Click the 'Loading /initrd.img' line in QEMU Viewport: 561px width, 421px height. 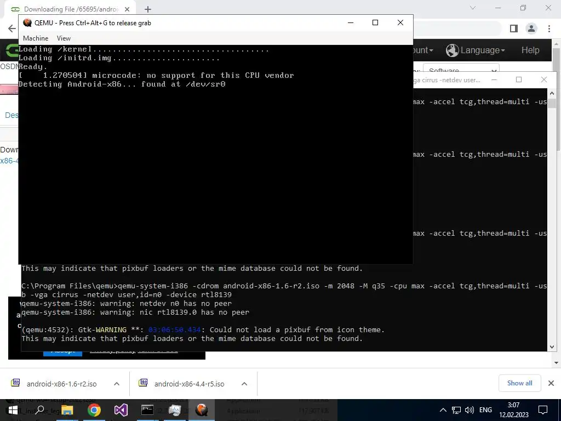pyautogui.click(x=119, y=58)
